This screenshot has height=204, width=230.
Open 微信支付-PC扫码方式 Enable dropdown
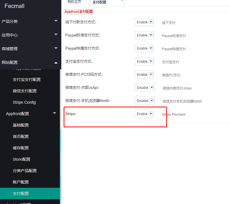click(x=144, y=74)
